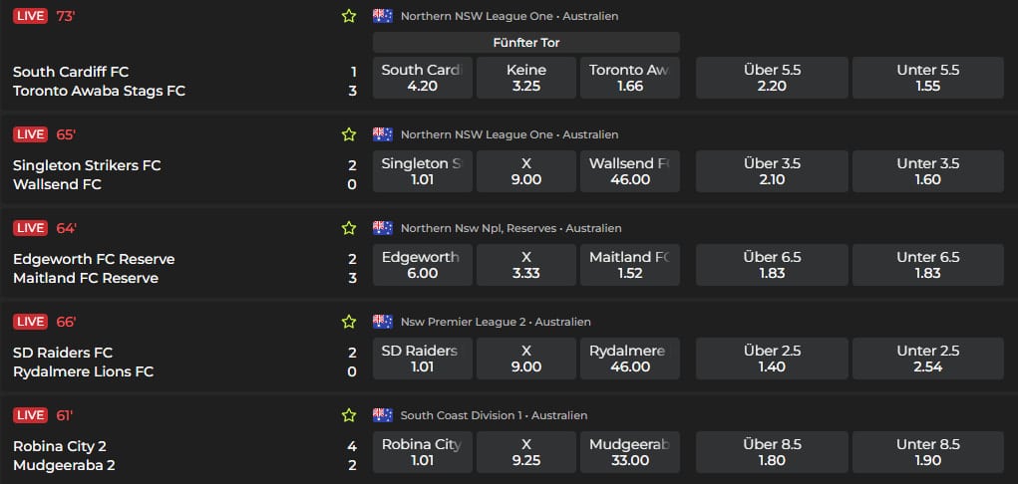The image size is (1018, 484).
Task: Pick Keine option at odds 3.25
Action: point(526,78)
